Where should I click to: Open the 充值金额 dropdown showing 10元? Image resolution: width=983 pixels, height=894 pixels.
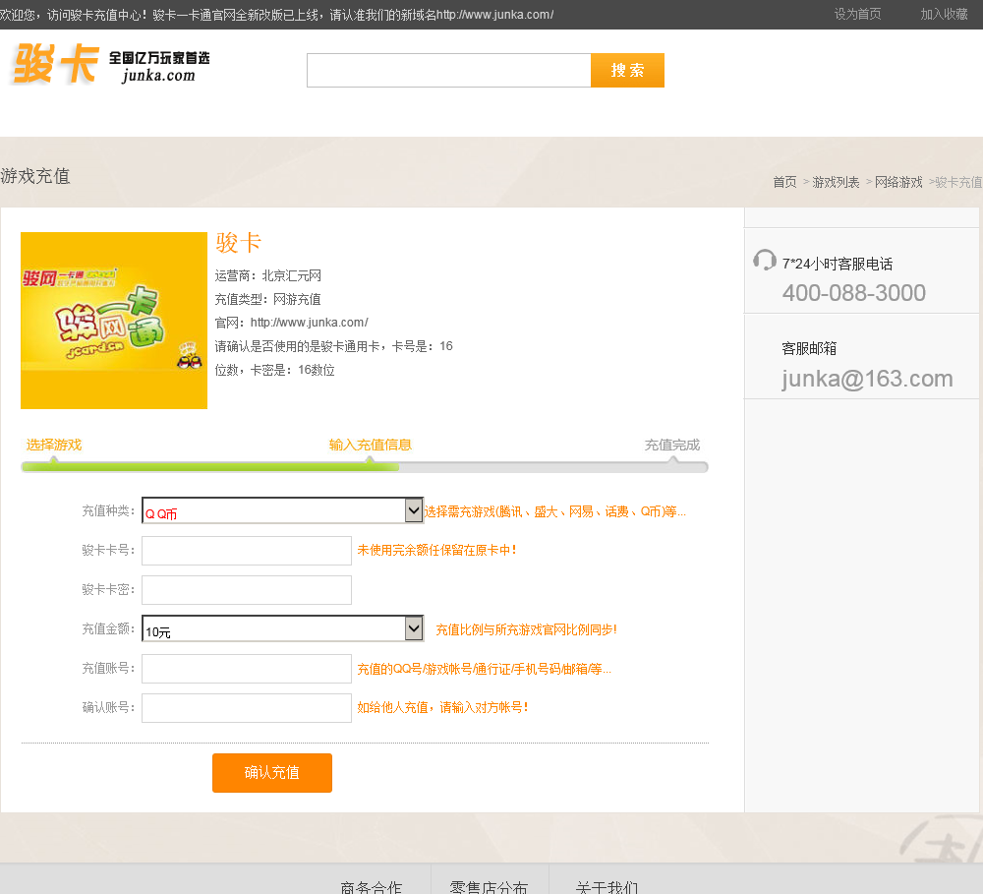coord(283,628)
